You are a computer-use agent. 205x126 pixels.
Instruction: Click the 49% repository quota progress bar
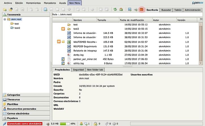click(65, 124)
